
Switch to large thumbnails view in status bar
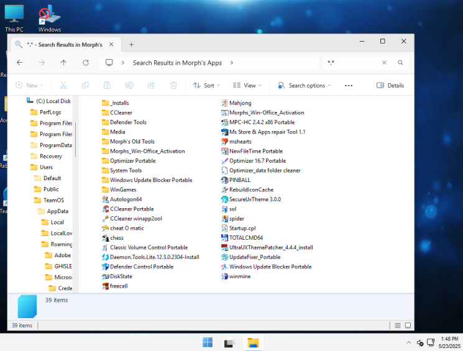click(x=408, y=326)
